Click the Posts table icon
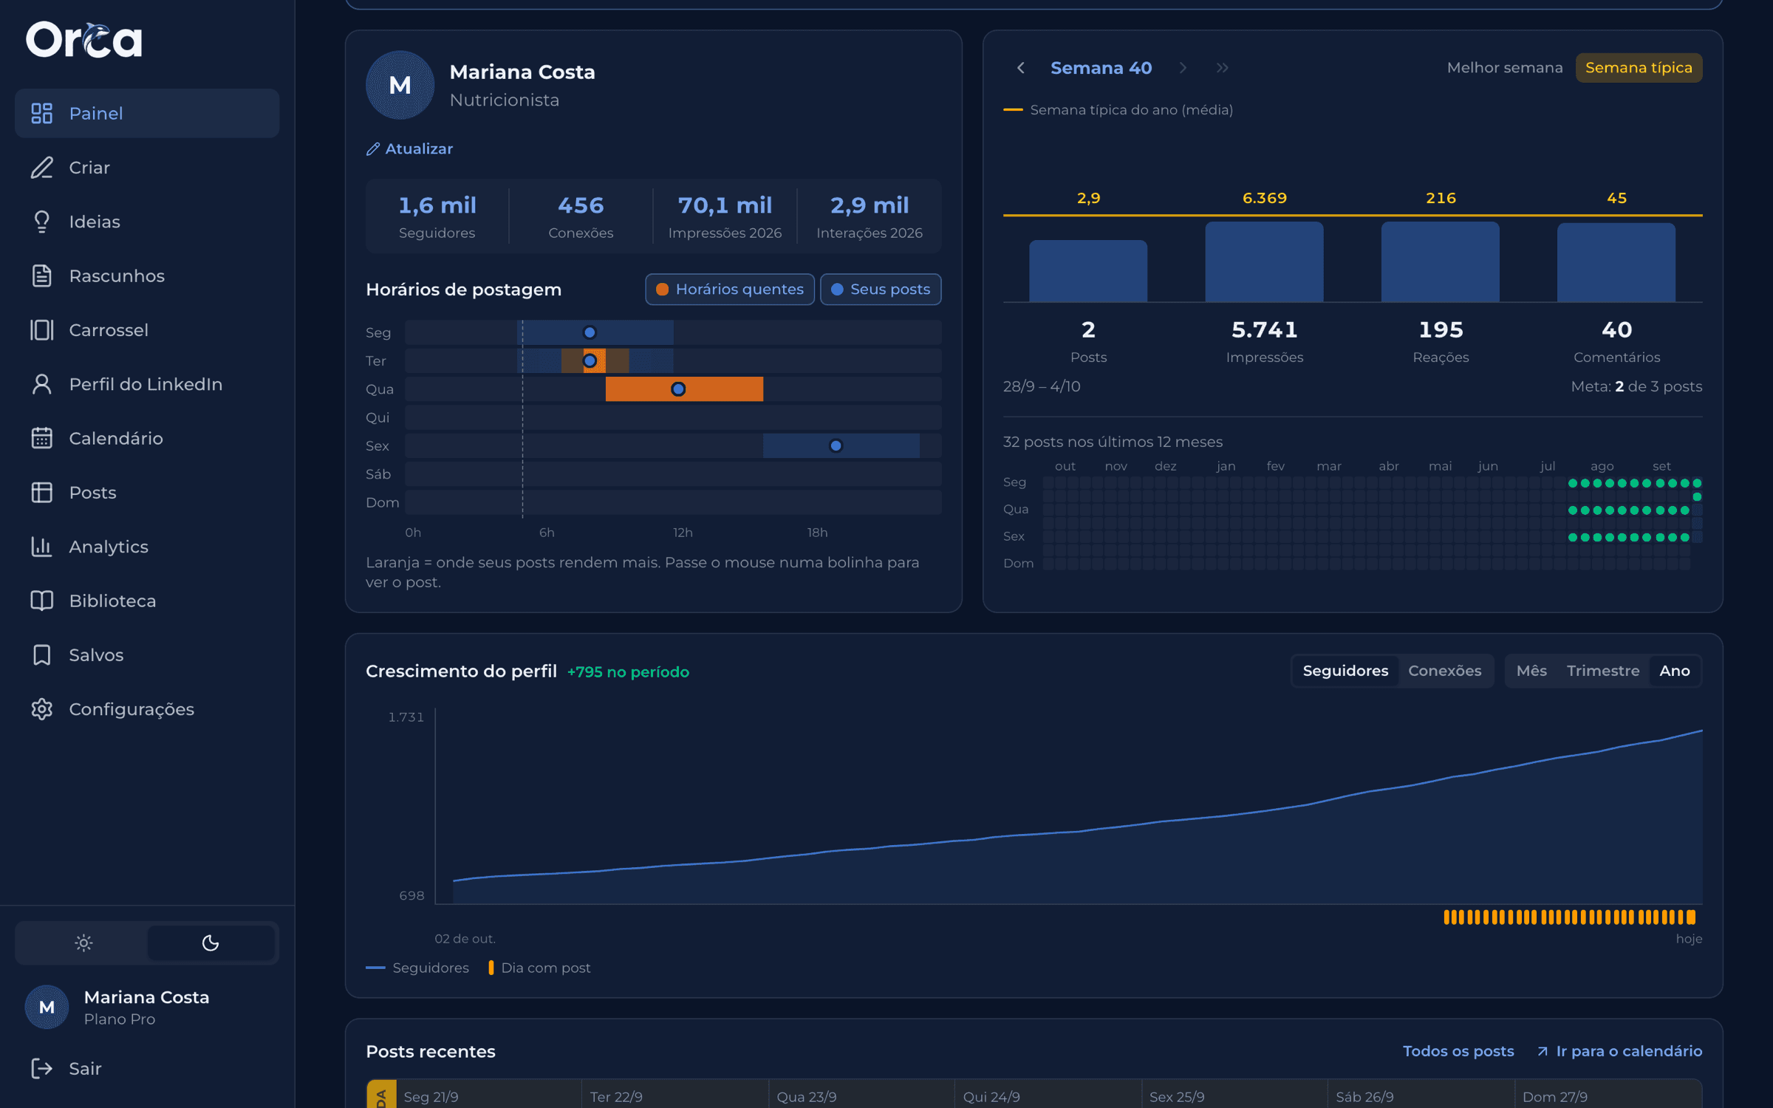Screen dimensions: 1773x1108 tap(42, 493)
